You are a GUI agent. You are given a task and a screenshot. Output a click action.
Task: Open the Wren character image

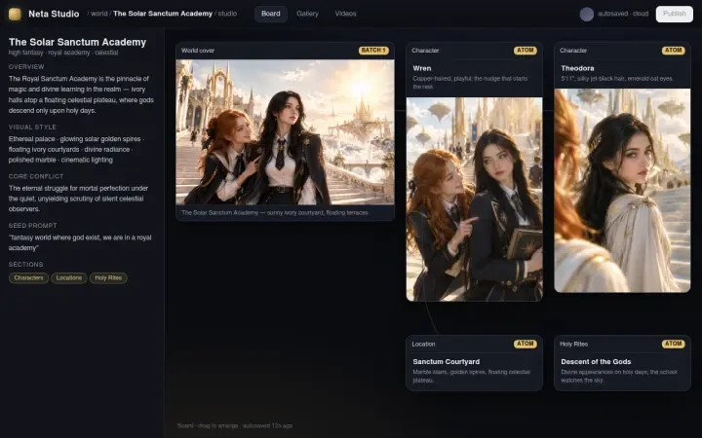(474, 200)
